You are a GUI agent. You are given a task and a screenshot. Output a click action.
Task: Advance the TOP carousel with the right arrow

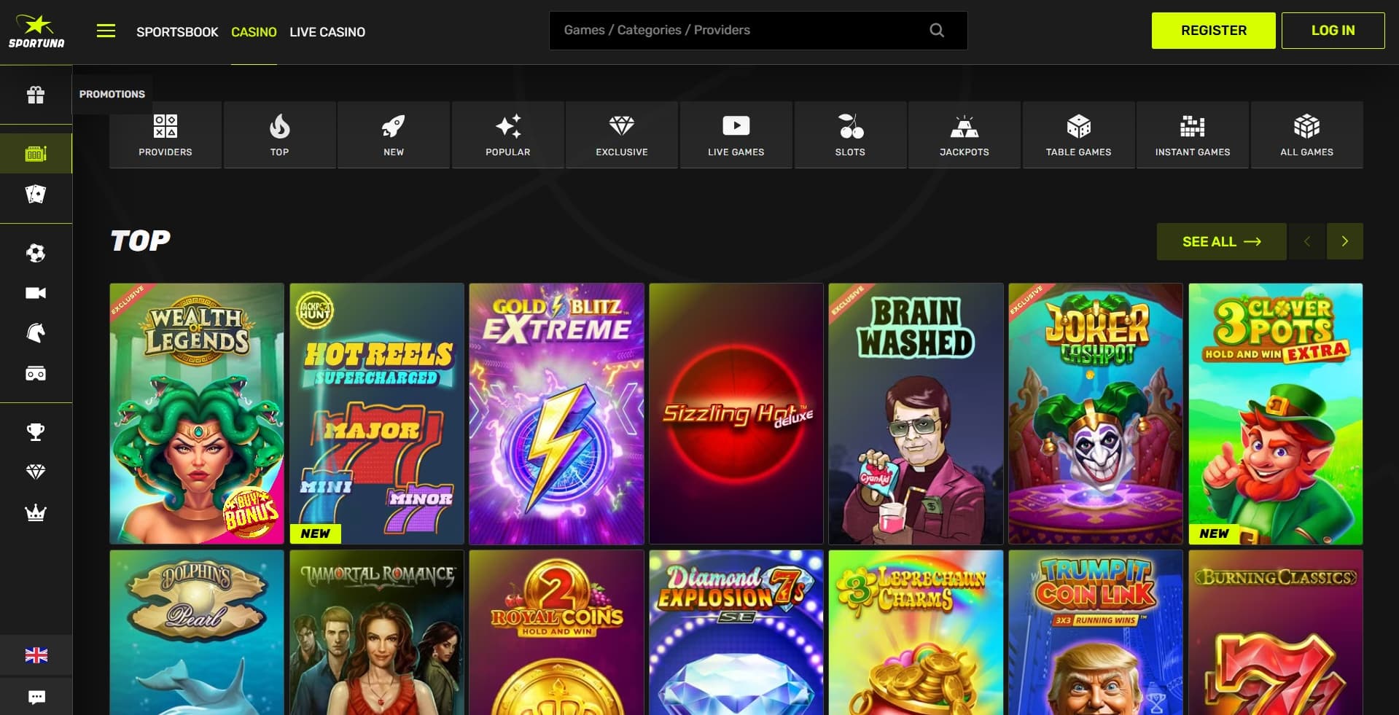pyautogui.click(x=1345, y=241)
